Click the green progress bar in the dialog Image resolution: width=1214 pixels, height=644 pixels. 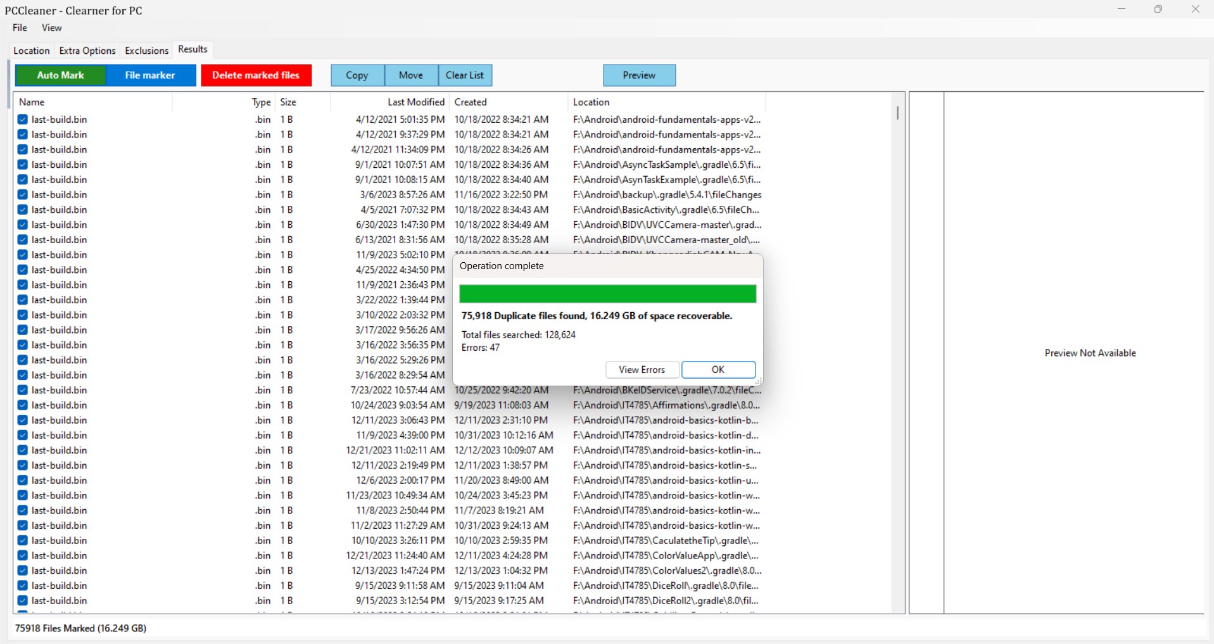tap(608, 294)
